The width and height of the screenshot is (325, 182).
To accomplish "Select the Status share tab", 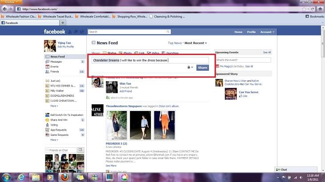I will tap(110, 53).
